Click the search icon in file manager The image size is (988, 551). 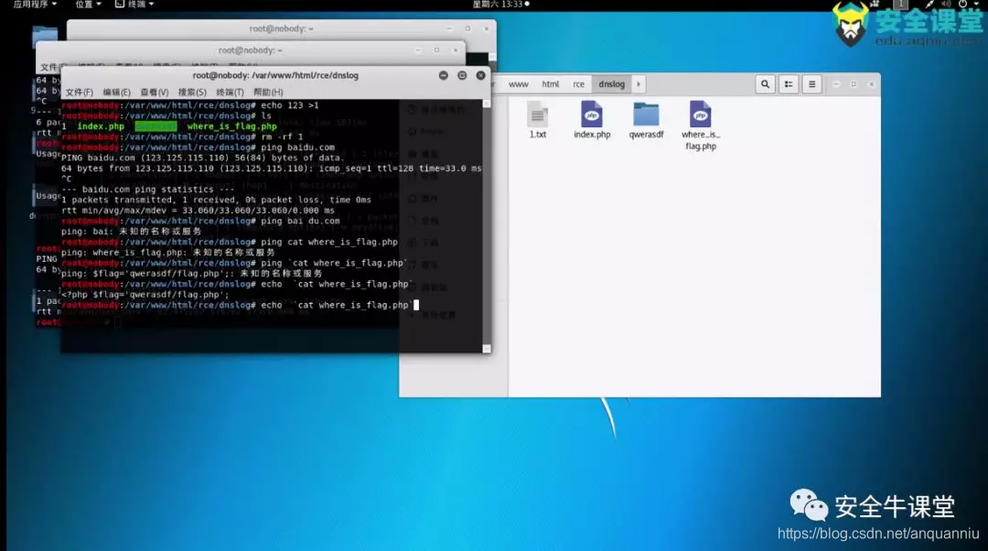765,84
